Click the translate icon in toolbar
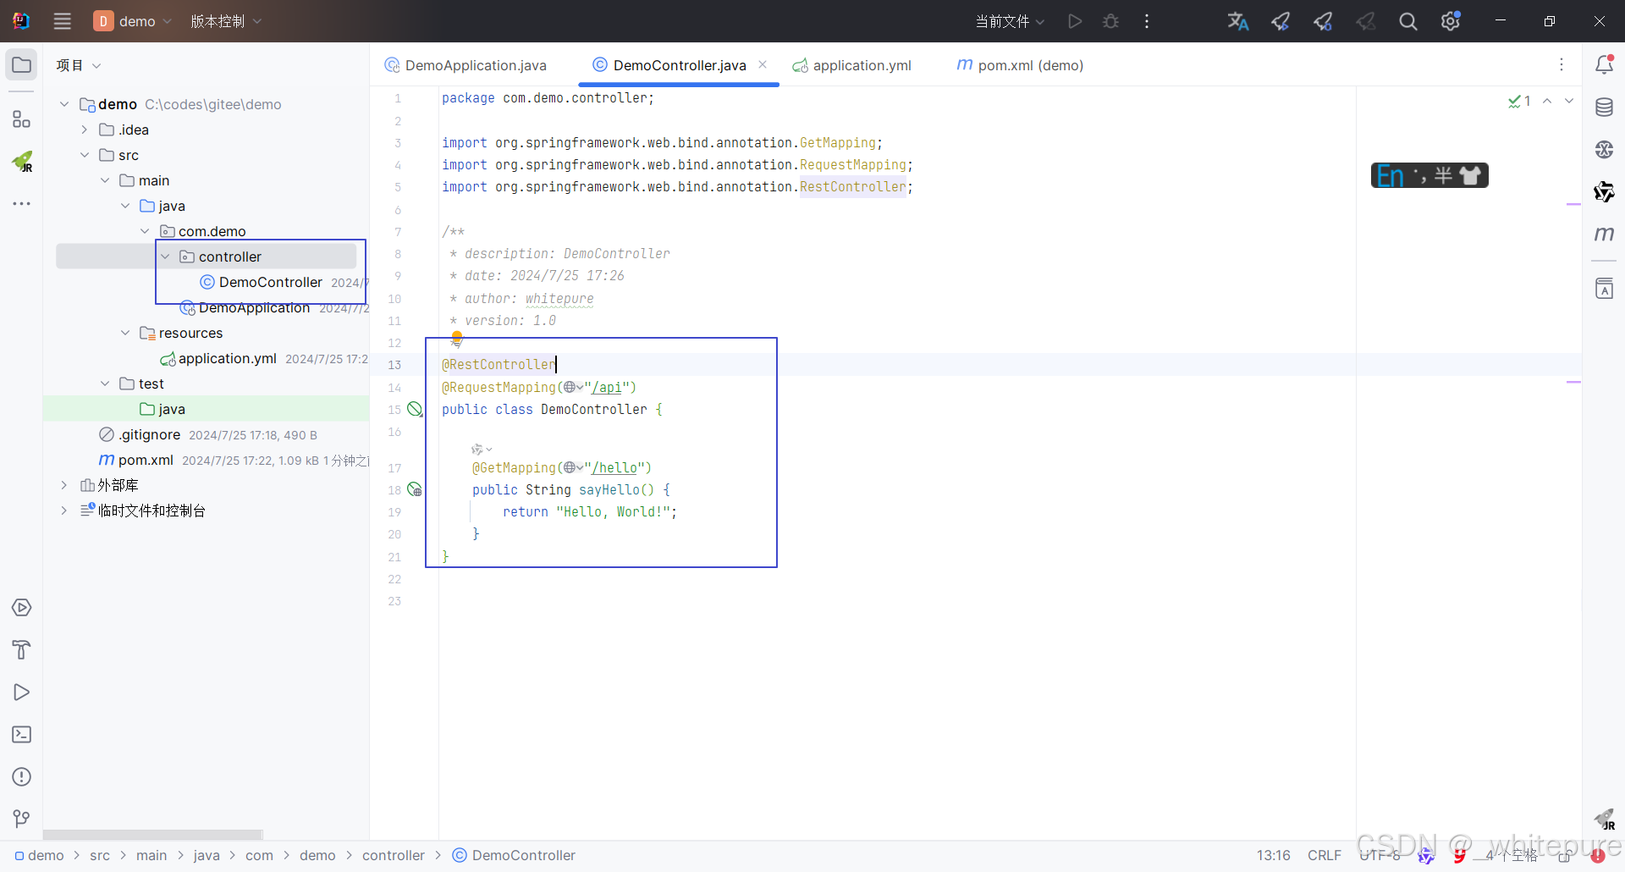Image resolution: width=1625 pixels, height=872 pixels. (x=1238, y=21)
